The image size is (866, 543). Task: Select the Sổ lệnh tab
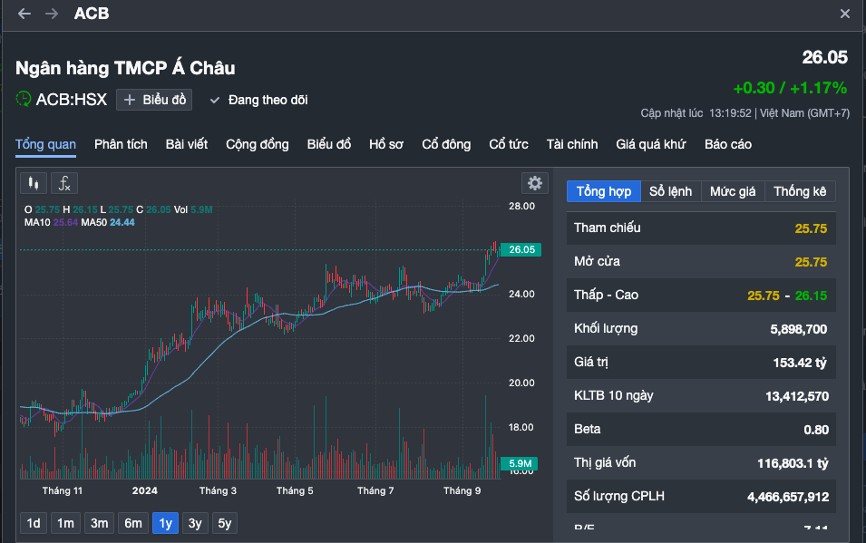pos(670,191)
